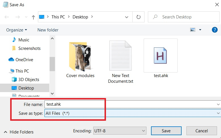Click the Save button
This screenshot has width=221, height=138.
[166, 131]
